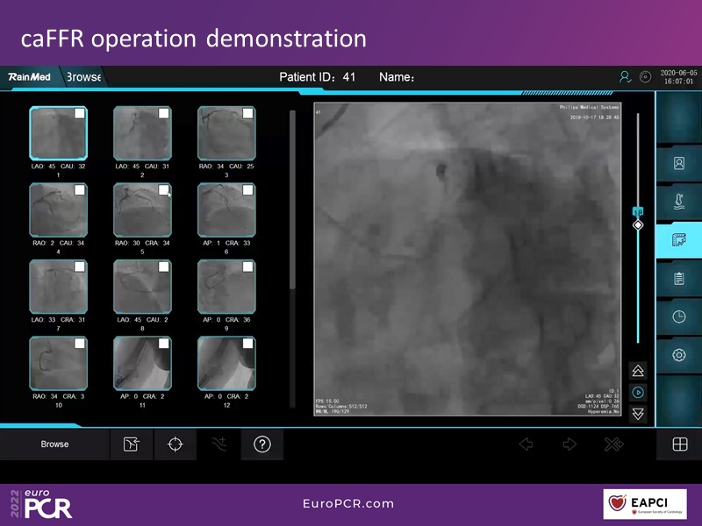Select thumbnail 12 labeled AP 0 CRA 2
The height and width of the screenshot is (526, 702).
coord(226,364)
